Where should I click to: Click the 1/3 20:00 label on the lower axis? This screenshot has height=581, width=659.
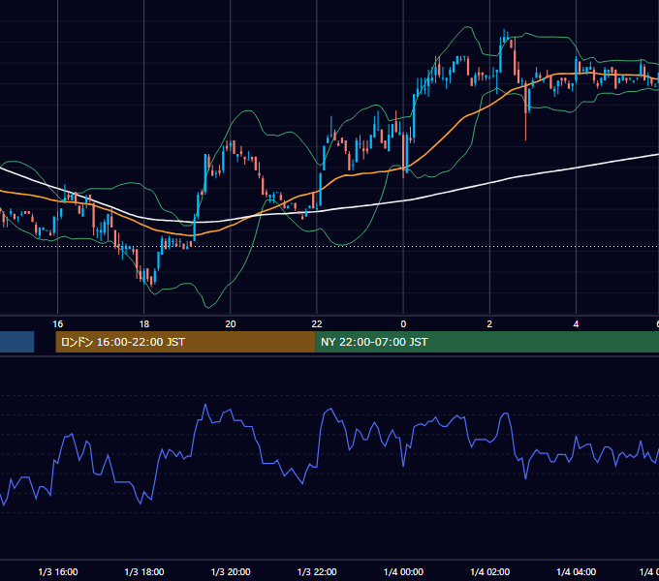click(231, 571)
